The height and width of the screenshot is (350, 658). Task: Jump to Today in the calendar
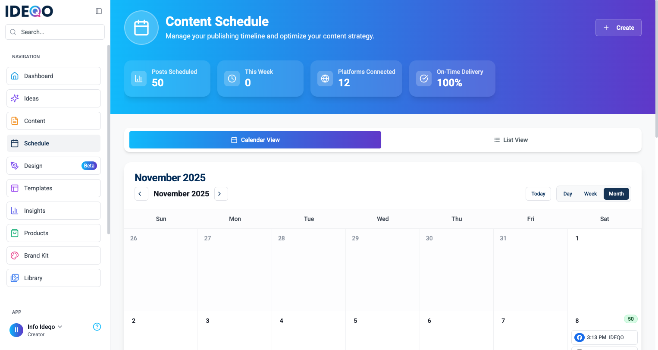point(538,194)
